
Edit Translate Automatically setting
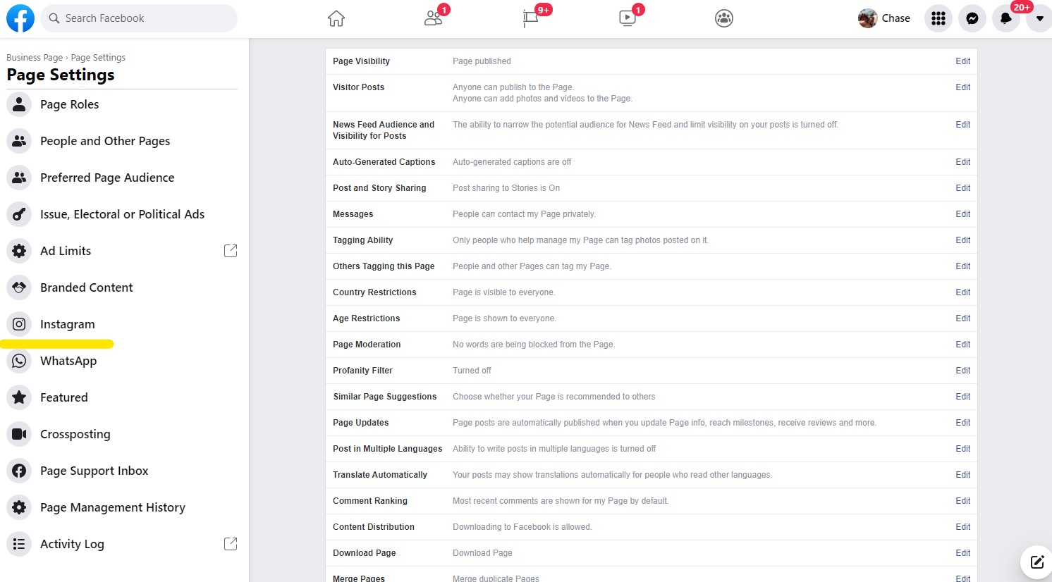coord(963,475)
